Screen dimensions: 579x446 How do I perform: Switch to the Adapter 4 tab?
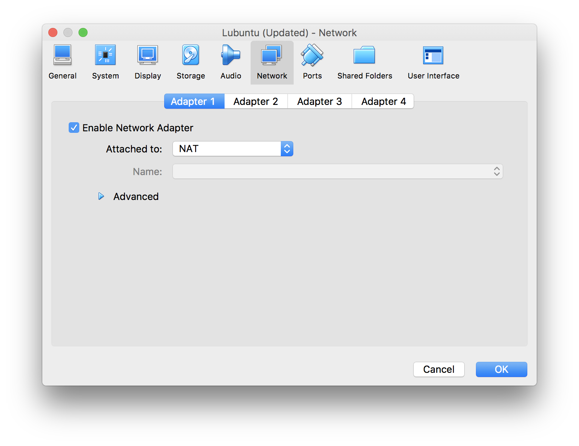383,101
